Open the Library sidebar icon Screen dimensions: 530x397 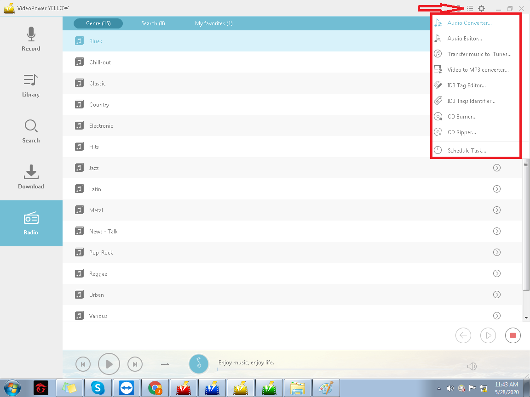pyautogui.click(x=31, y=81)
